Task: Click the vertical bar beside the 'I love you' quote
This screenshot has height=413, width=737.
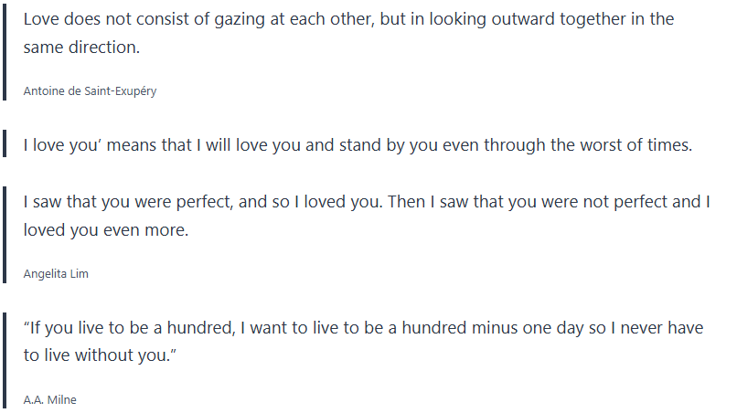Action: [5, 144]
